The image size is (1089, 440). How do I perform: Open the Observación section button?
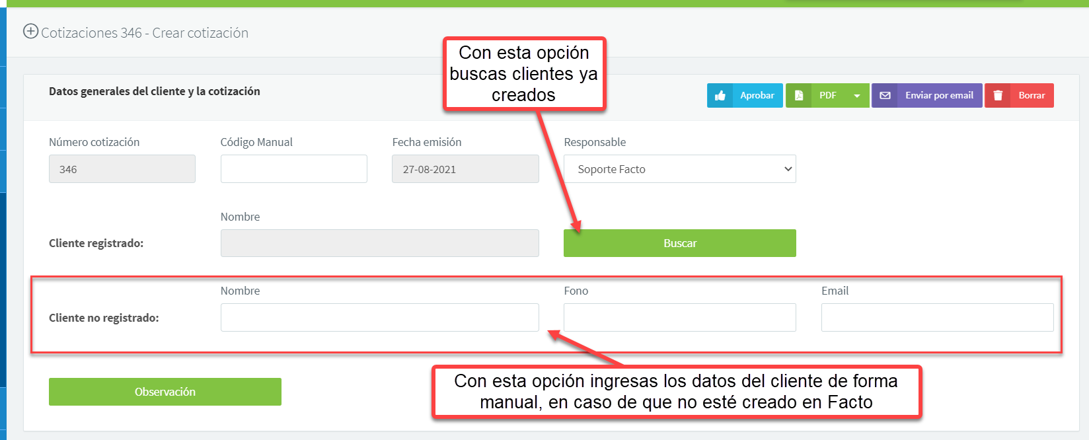tap(165, 392)
